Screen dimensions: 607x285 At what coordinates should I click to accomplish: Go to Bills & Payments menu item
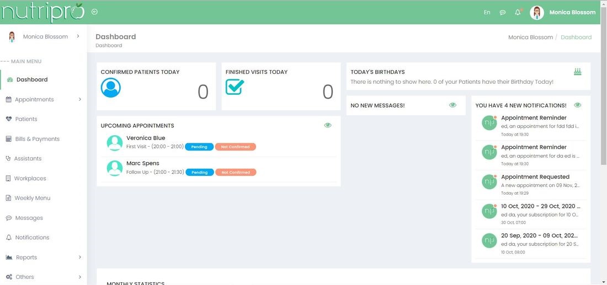(37, 139)
